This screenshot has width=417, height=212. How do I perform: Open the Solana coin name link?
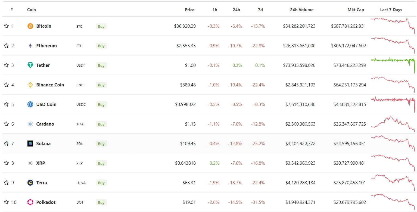tap(43, 144)
